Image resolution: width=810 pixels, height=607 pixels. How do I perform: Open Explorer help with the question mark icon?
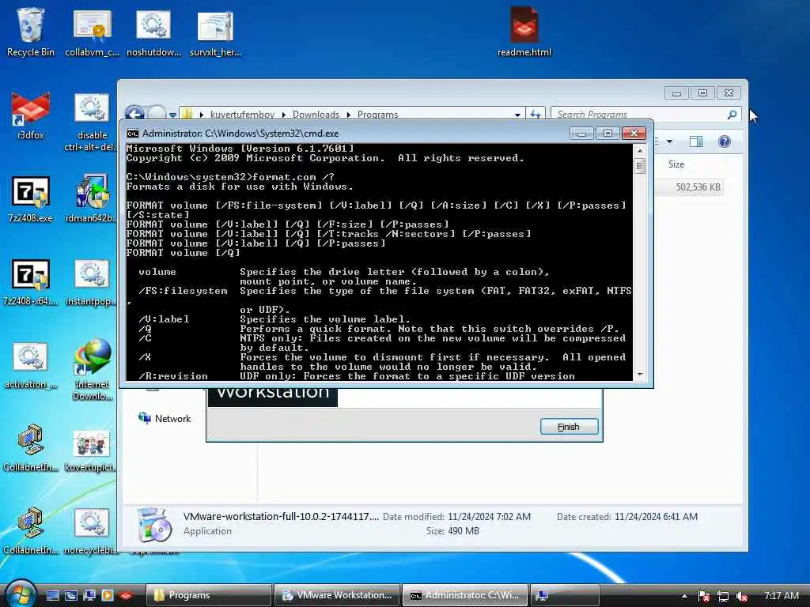click(725, 141)
